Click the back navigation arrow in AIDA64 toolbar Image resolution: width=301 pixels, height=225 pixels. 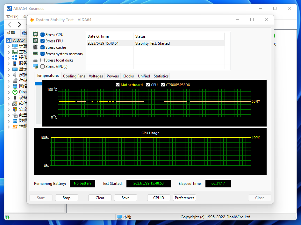coord(10,25)
